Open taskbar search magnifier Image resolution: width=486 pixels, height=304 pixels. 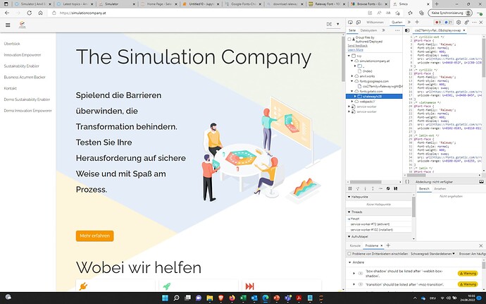coord(176,298)
